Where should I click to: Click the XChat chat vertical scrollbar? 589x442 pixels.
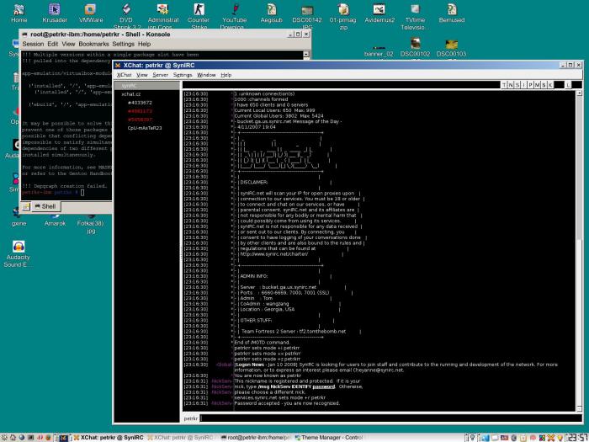(x=579, y=251)
